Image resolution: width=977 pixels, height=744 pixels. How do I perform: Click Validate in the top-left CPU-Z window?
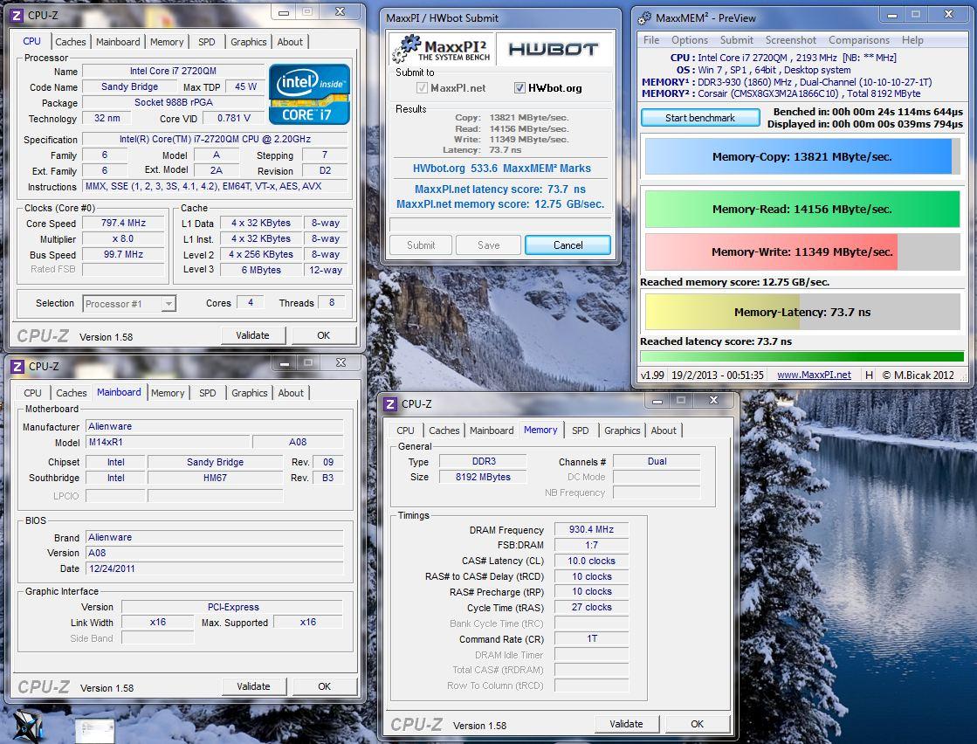coord(252,335)
